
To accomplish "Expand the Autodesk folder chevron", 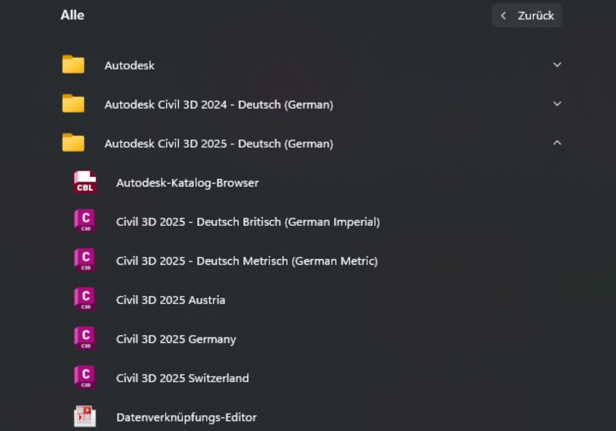I will click(557, 65).
